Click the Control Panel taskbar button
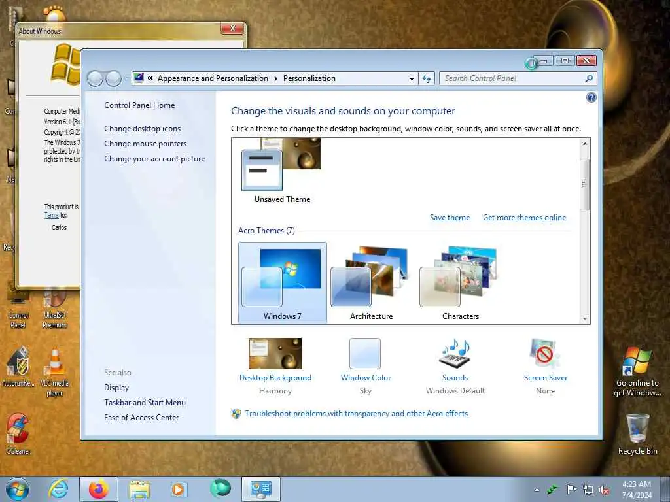Viewport: 670px width, 502px height. point(261,489)
